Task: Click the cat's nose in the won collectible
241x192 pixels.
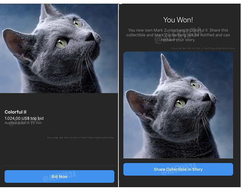Action: [207, 97]
